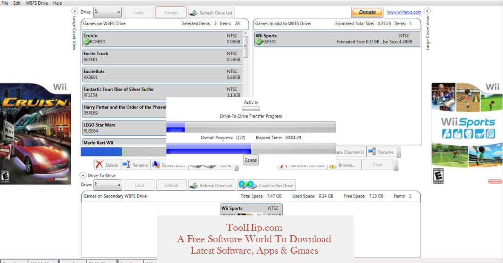Click the drive usage bar under games list
Viewport: 503px width, 263px height.
(x=124, y=152)
